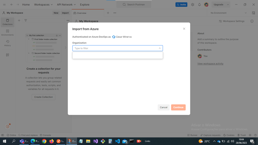Click Continue in the import dialog
The image size is (258, 145).
click(x=178, y=107)
